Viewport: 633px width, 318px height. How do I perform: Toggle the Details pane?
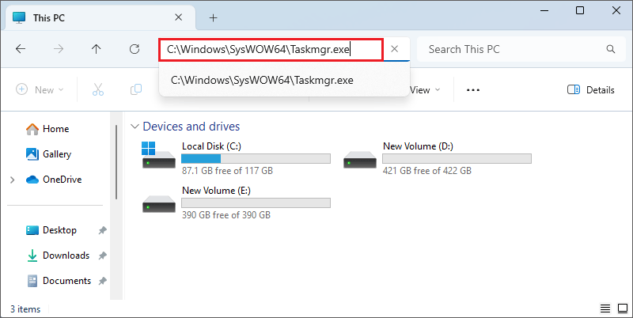click(590, 89)
